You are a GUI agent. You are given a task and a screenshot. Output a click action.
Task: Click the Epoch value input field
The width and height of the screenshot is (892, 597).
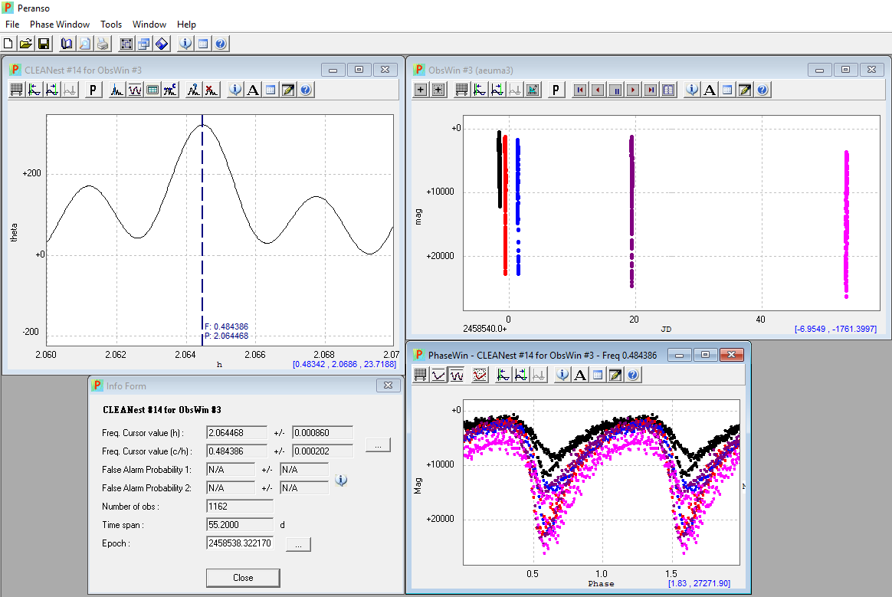[x=240, y=543]
